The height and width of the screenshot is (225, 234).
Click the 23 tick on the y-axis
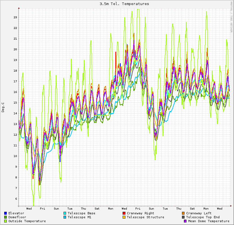click(x=15, y=17)
